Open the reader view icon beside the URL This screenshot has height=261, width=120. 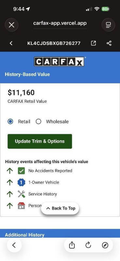click(x=108, y=25)
